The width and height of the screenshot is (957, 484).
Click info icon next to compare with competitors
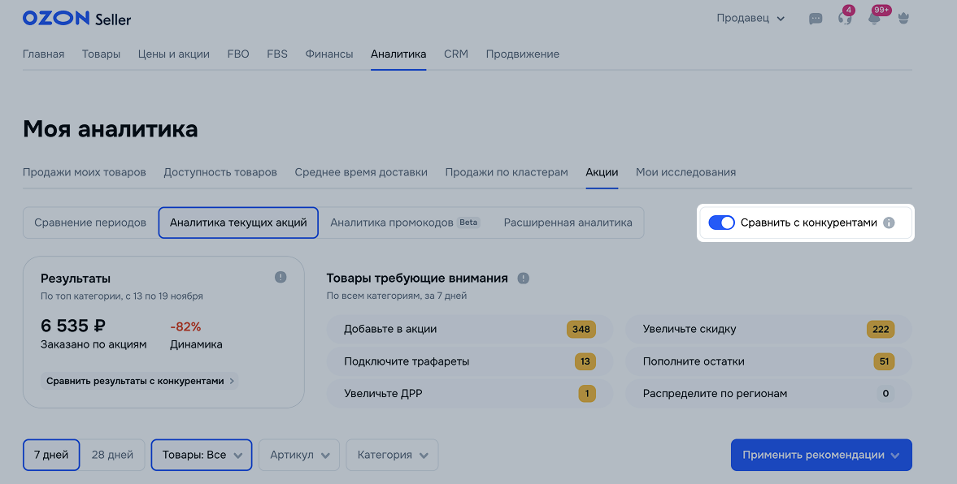(x=889, y=223)
